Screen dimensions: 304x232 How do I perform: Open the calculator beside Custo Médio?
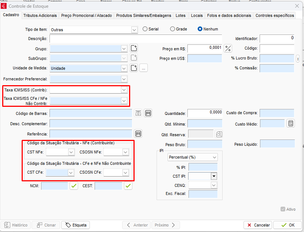(x=290, y=124)
